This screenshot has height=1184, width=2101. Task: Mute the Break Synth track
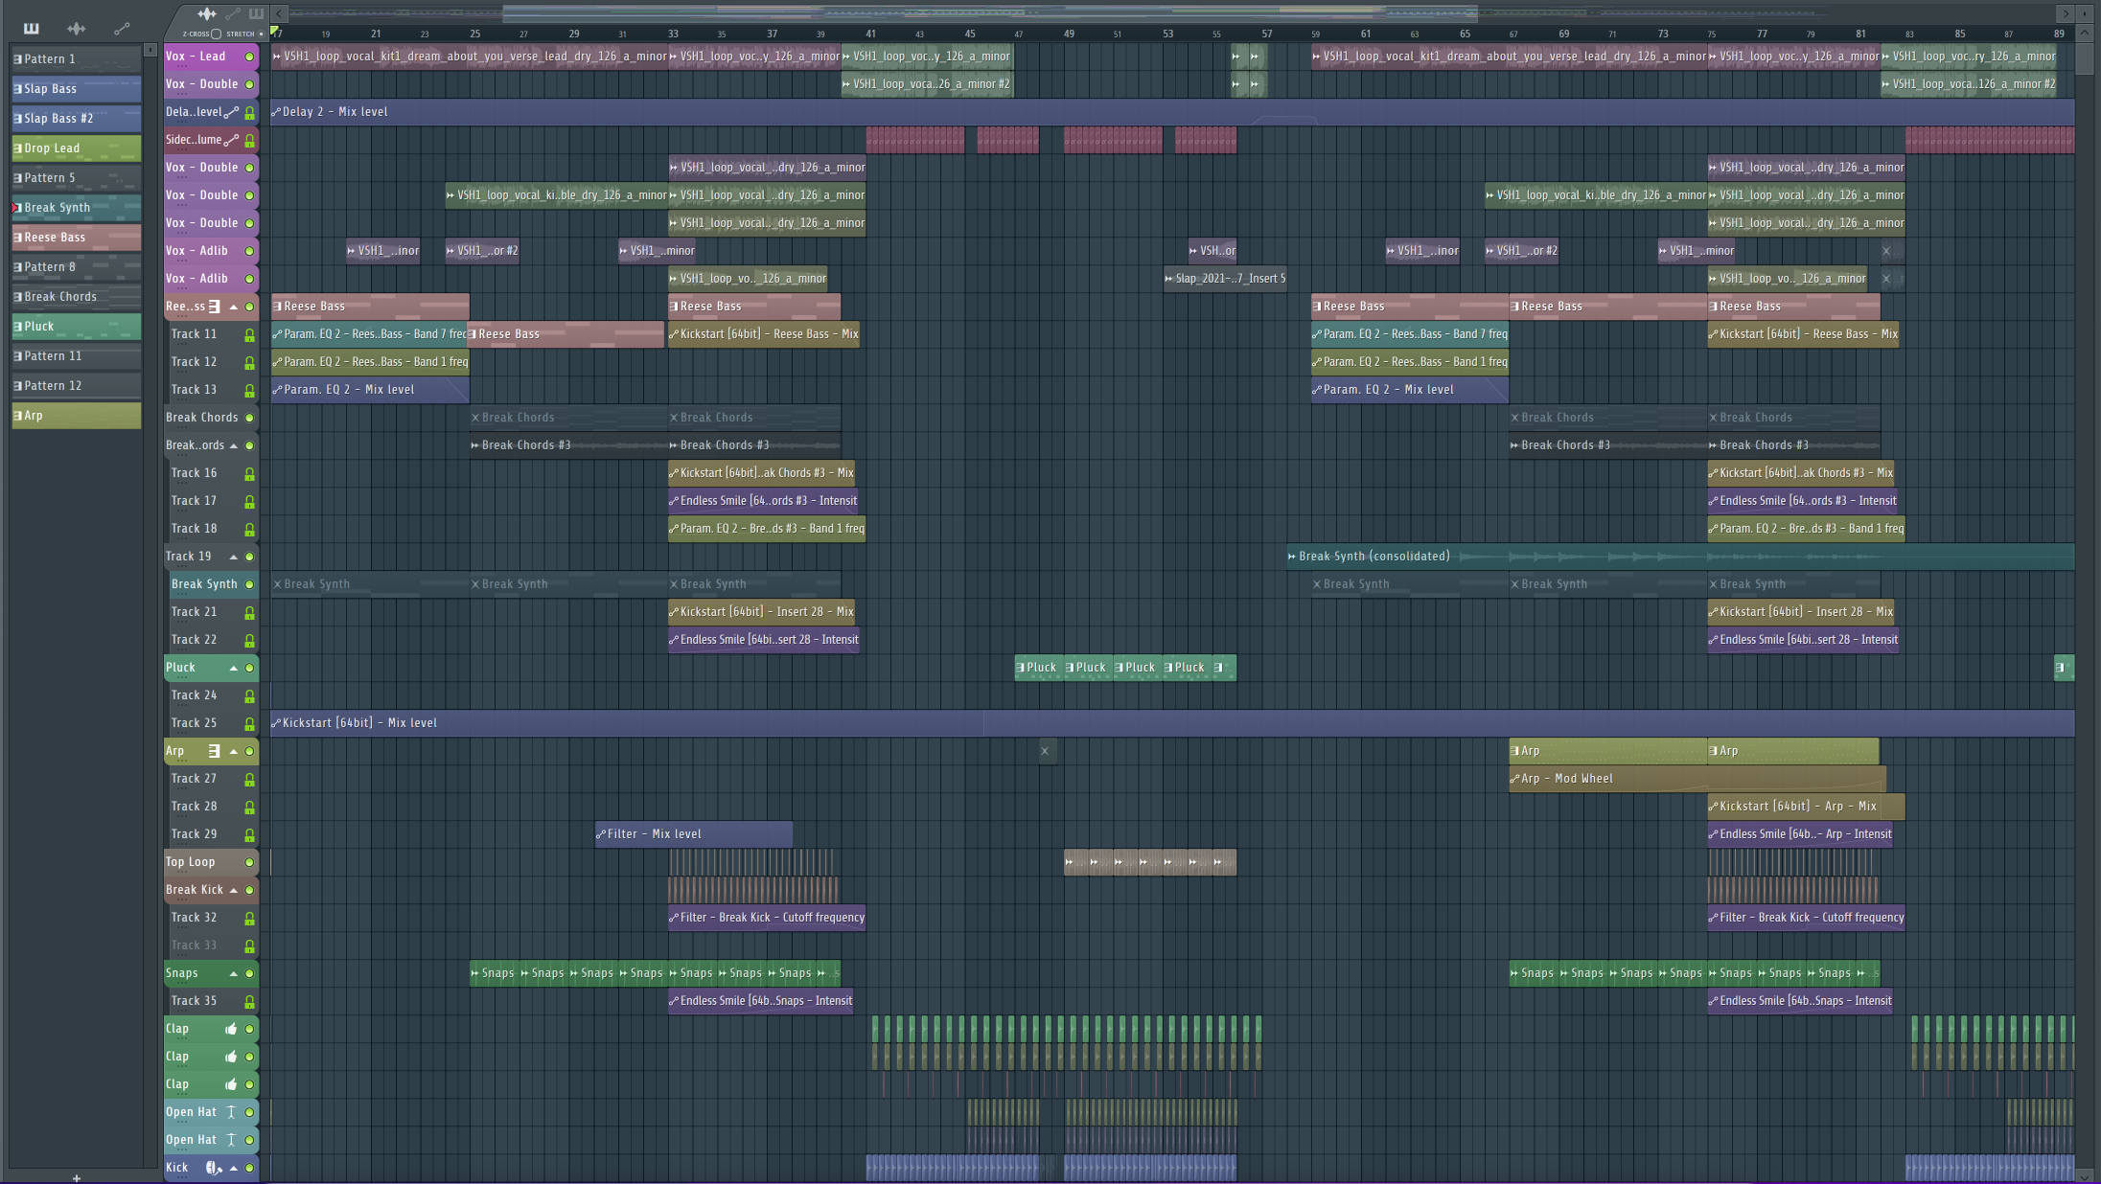pos(249,584)
